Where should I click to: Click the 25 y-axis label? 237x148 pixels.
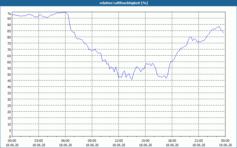[x=9, y=106]
